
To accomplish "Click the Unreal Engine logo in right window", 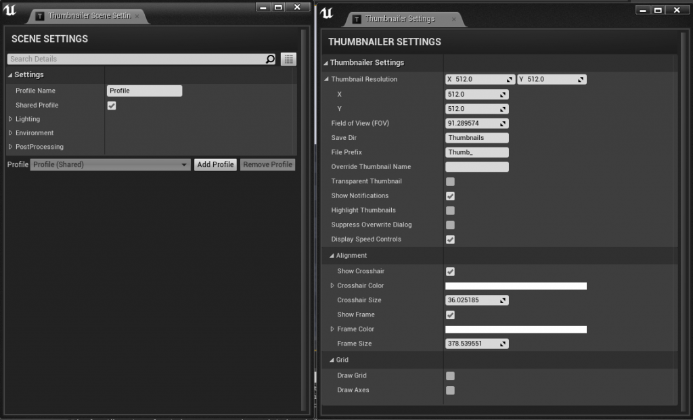I will coord(327,13).
